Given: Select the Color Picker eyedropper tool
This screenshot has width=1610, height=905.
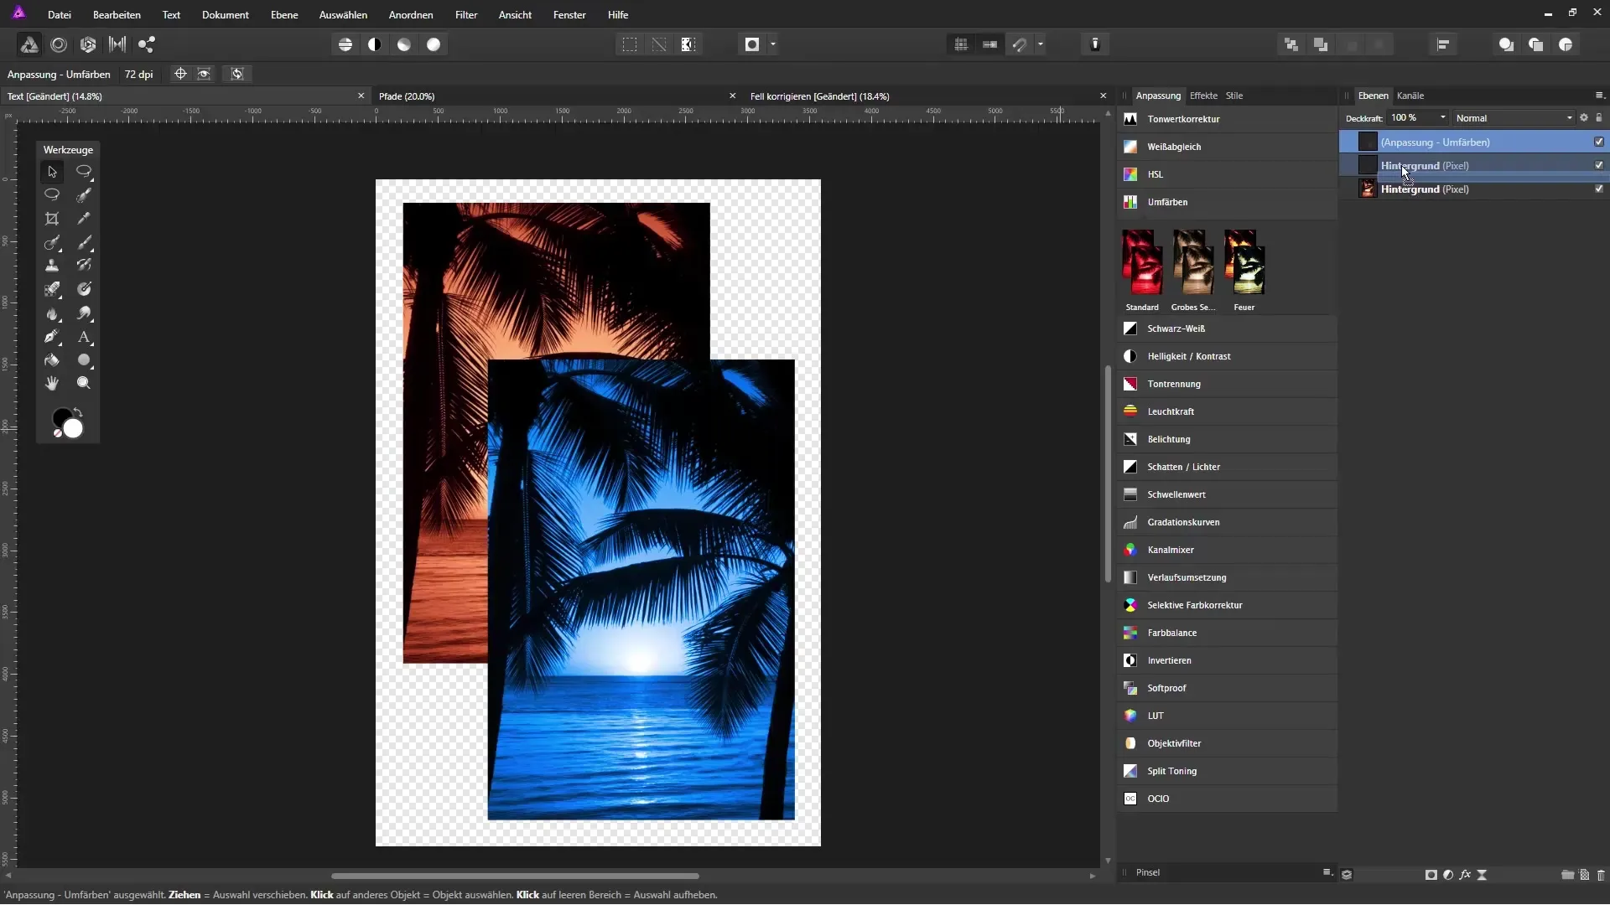Looking at the screenshot, I should coord(84,219).
